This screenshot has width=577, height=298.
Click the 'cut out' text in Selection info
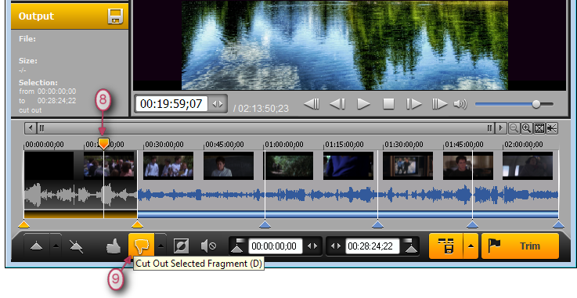point(31,110)
